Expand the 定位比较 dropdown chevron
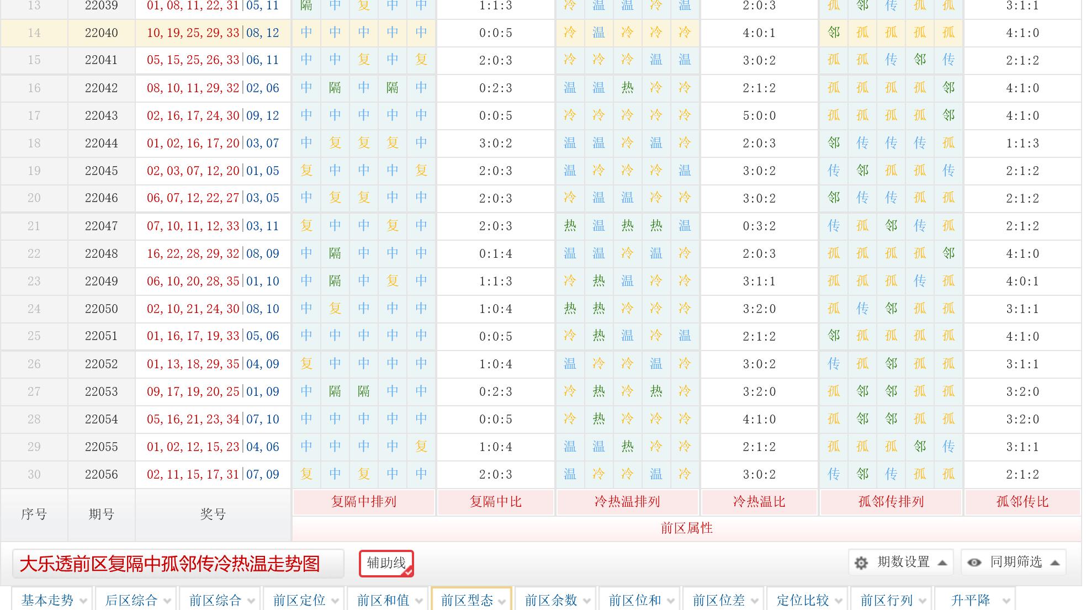The height and width of the screenshot is (610, 1086). click(x=839, y=601)
